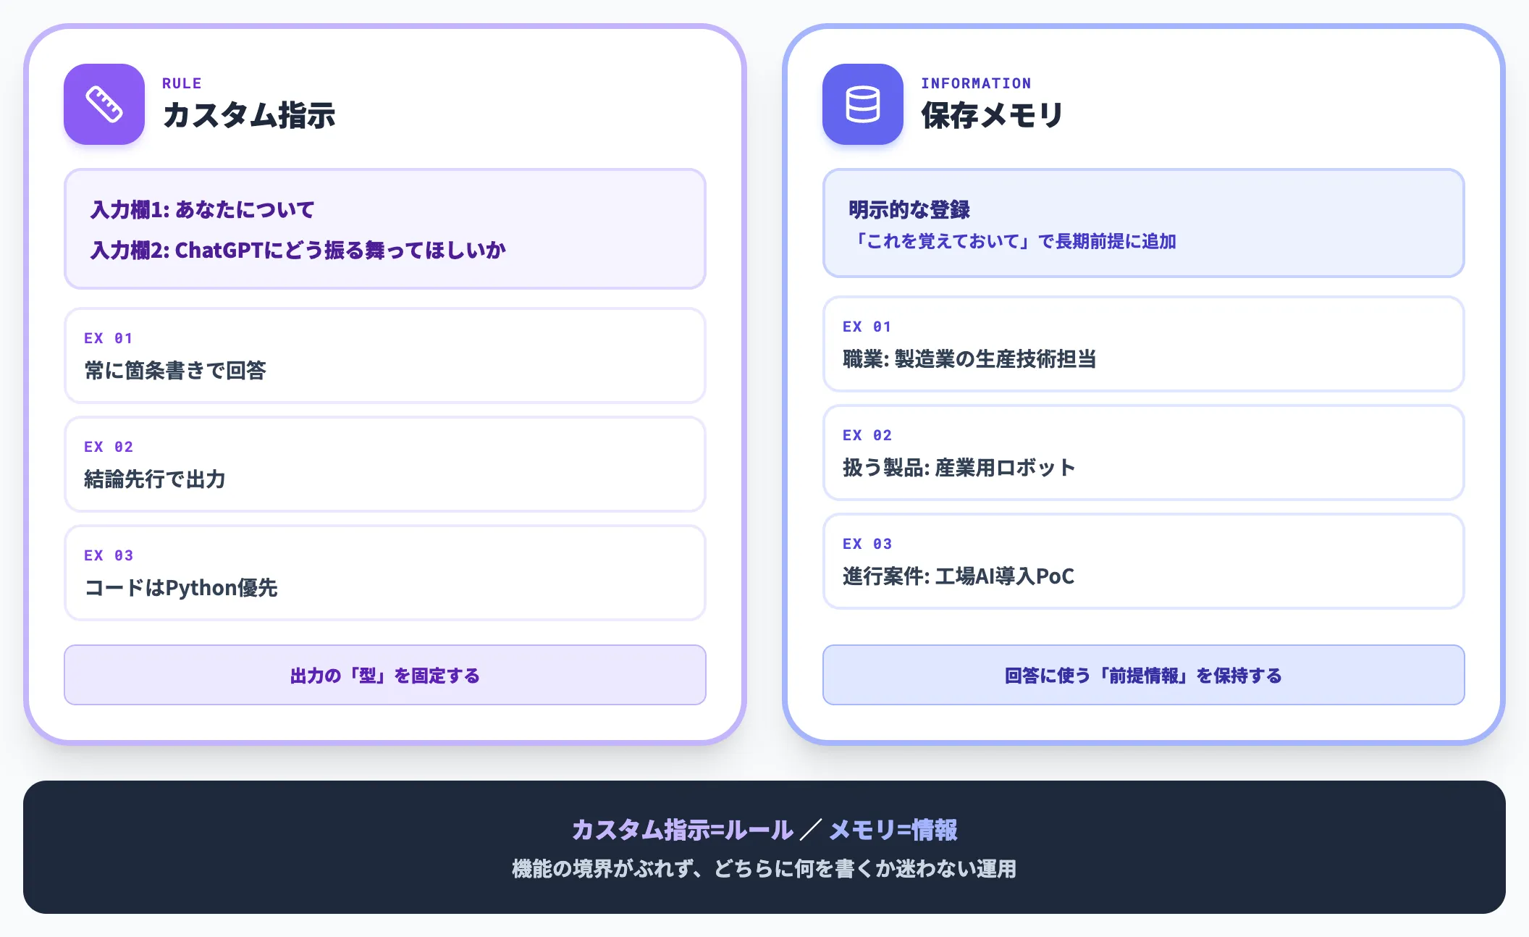The image size is (1529, 937).
Task: Click the RULE label
Action: [x=182, y=83]
